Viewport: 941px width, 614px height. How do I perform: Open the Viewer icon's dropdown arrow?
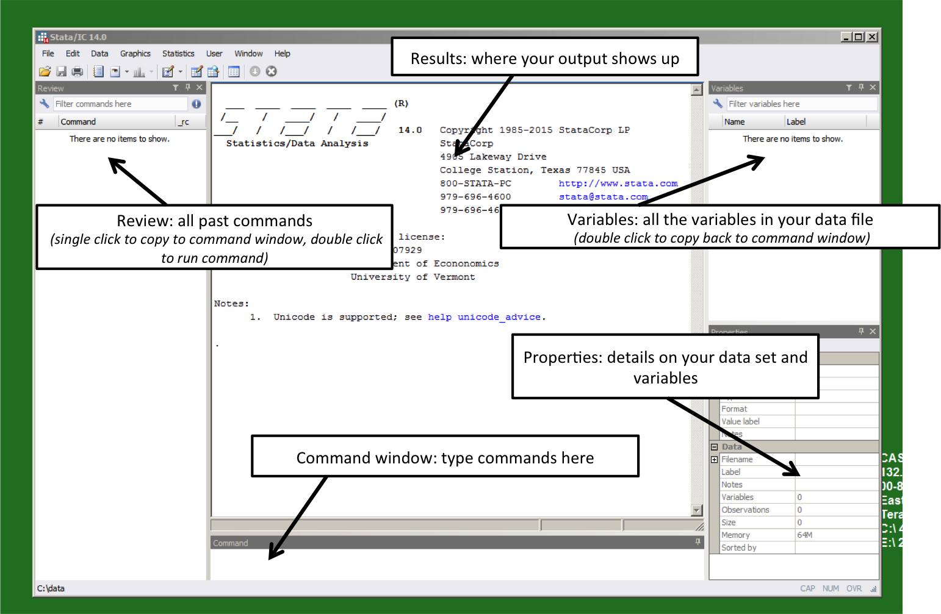point(127,72)
